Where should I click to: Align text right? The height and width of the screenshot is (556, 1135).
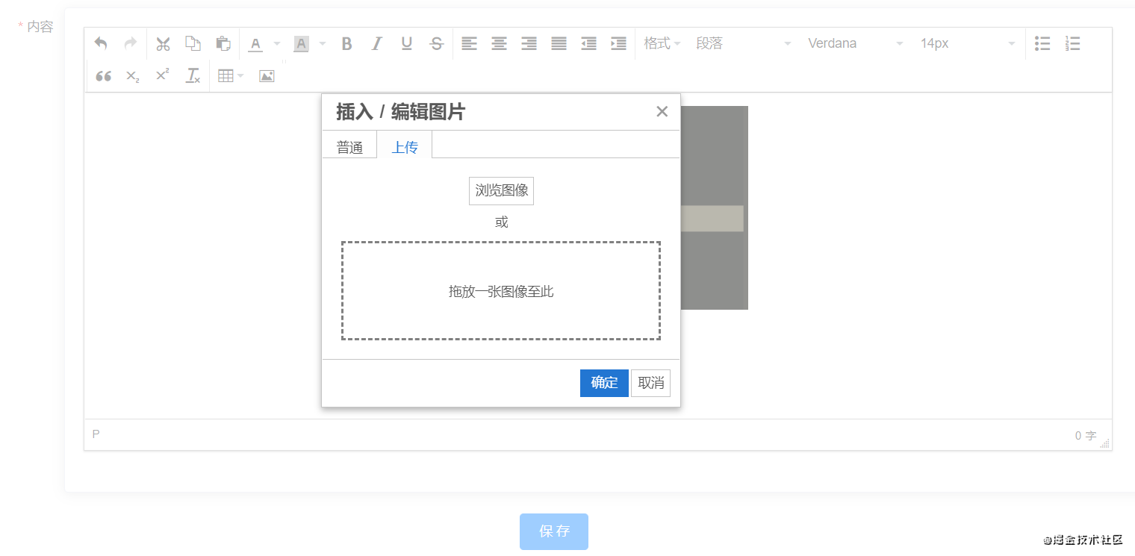tap(529, 43)
